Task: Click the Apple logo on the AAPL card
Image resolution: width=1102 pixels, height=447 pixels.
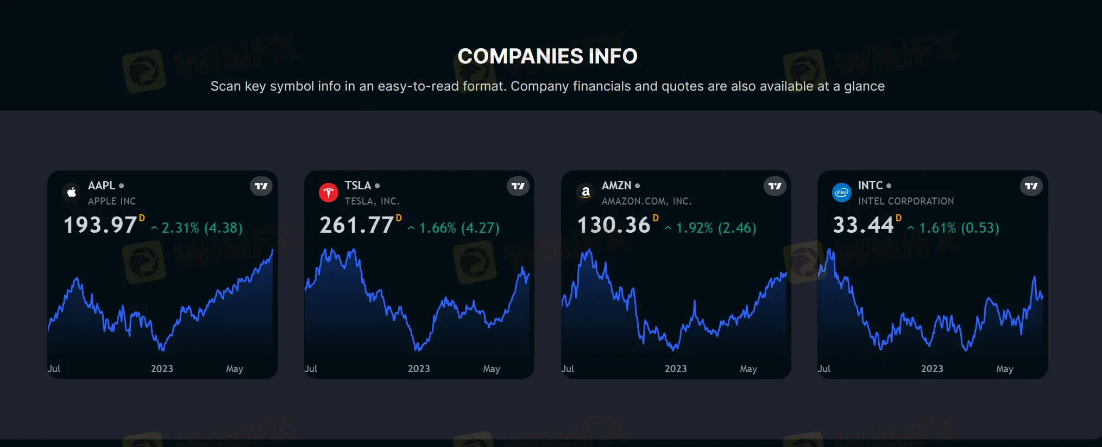Action: click(72, 192)
